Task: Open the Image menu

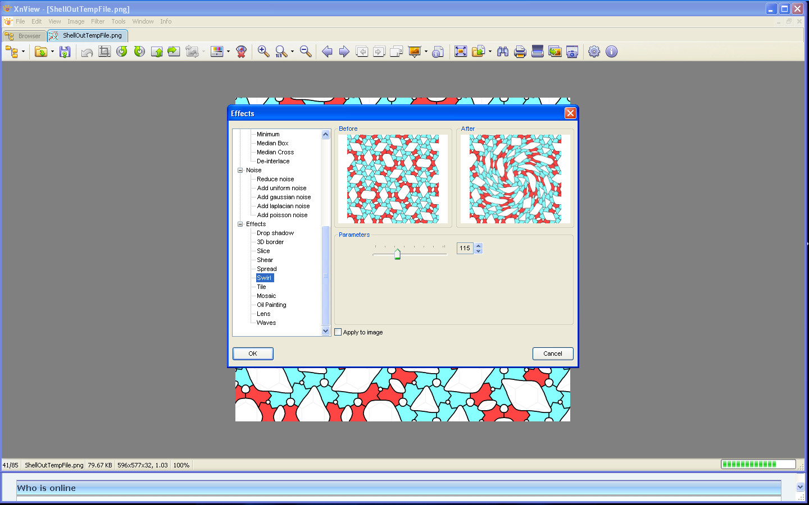Action: click(76, 21)
